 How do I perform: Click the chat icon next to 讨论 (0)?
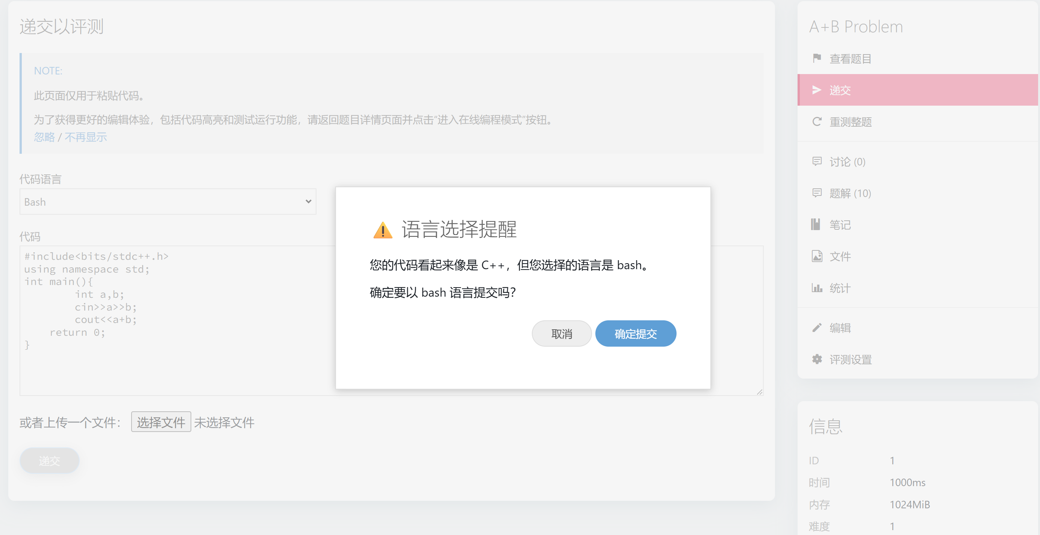(817, 162)
